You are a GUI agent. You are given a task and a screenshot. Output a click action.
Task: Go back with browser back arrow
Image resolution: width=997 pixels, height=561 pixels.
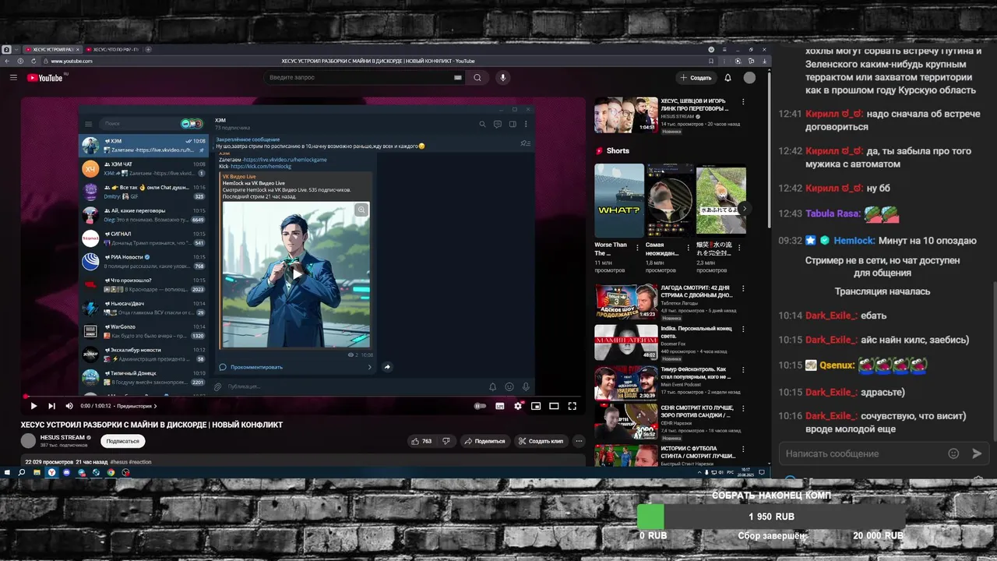click(x=7, y=61)
